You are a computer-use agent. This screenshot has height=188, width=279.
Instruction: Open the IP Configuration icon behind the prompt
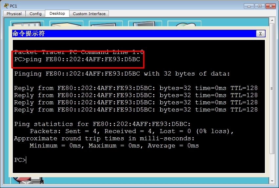tap(27, 25)
